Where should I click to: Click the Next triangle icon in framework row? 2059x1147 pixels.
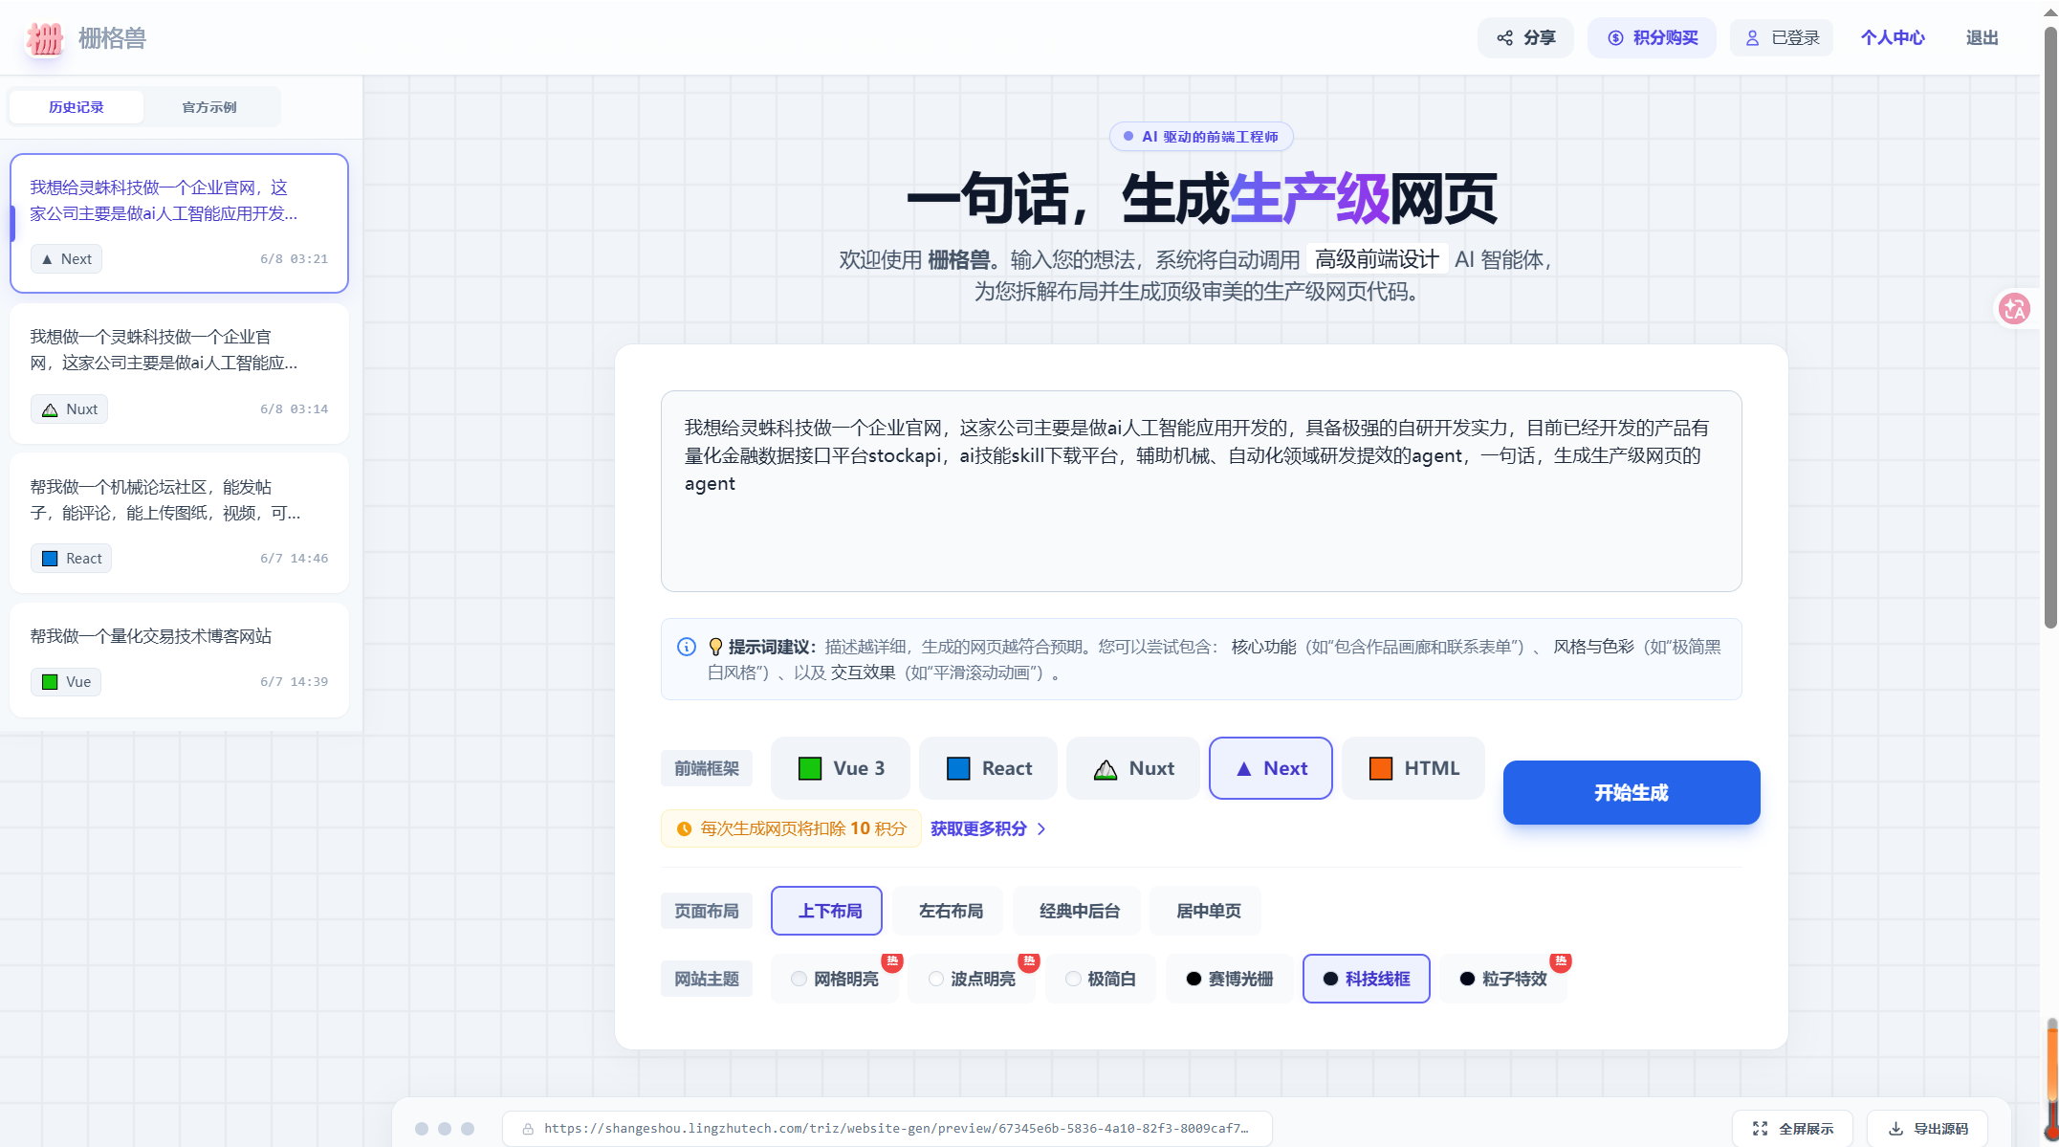pos(1244,768)
